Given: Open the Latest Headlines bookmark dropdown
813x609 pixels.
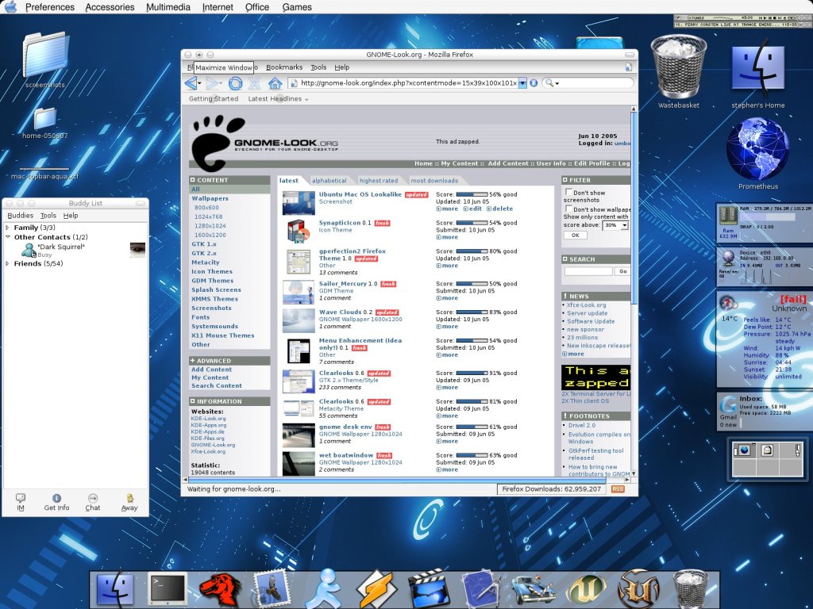Looking at the screenshot, I should (x=278, y=99).
